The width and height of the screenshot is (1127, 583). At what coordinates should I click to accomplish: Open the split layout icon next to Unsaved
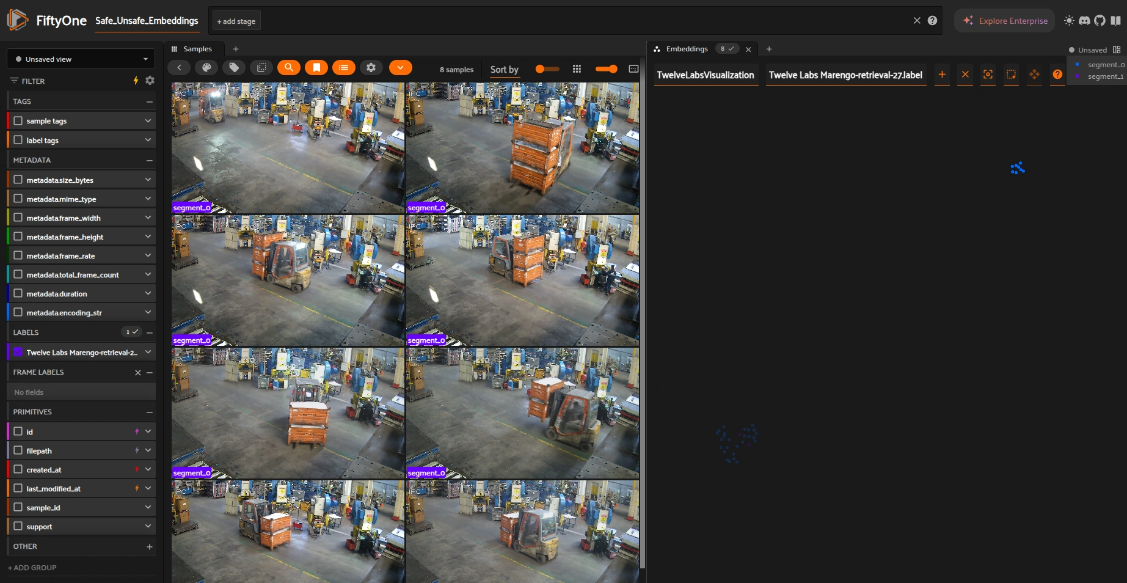pos(1117,50)
